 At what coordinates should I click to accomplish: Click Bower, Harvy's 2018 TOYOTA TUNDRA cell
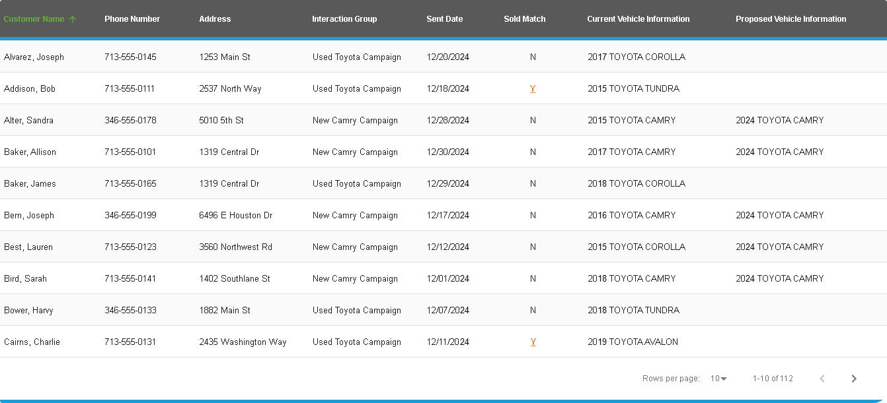pos(633,311)
